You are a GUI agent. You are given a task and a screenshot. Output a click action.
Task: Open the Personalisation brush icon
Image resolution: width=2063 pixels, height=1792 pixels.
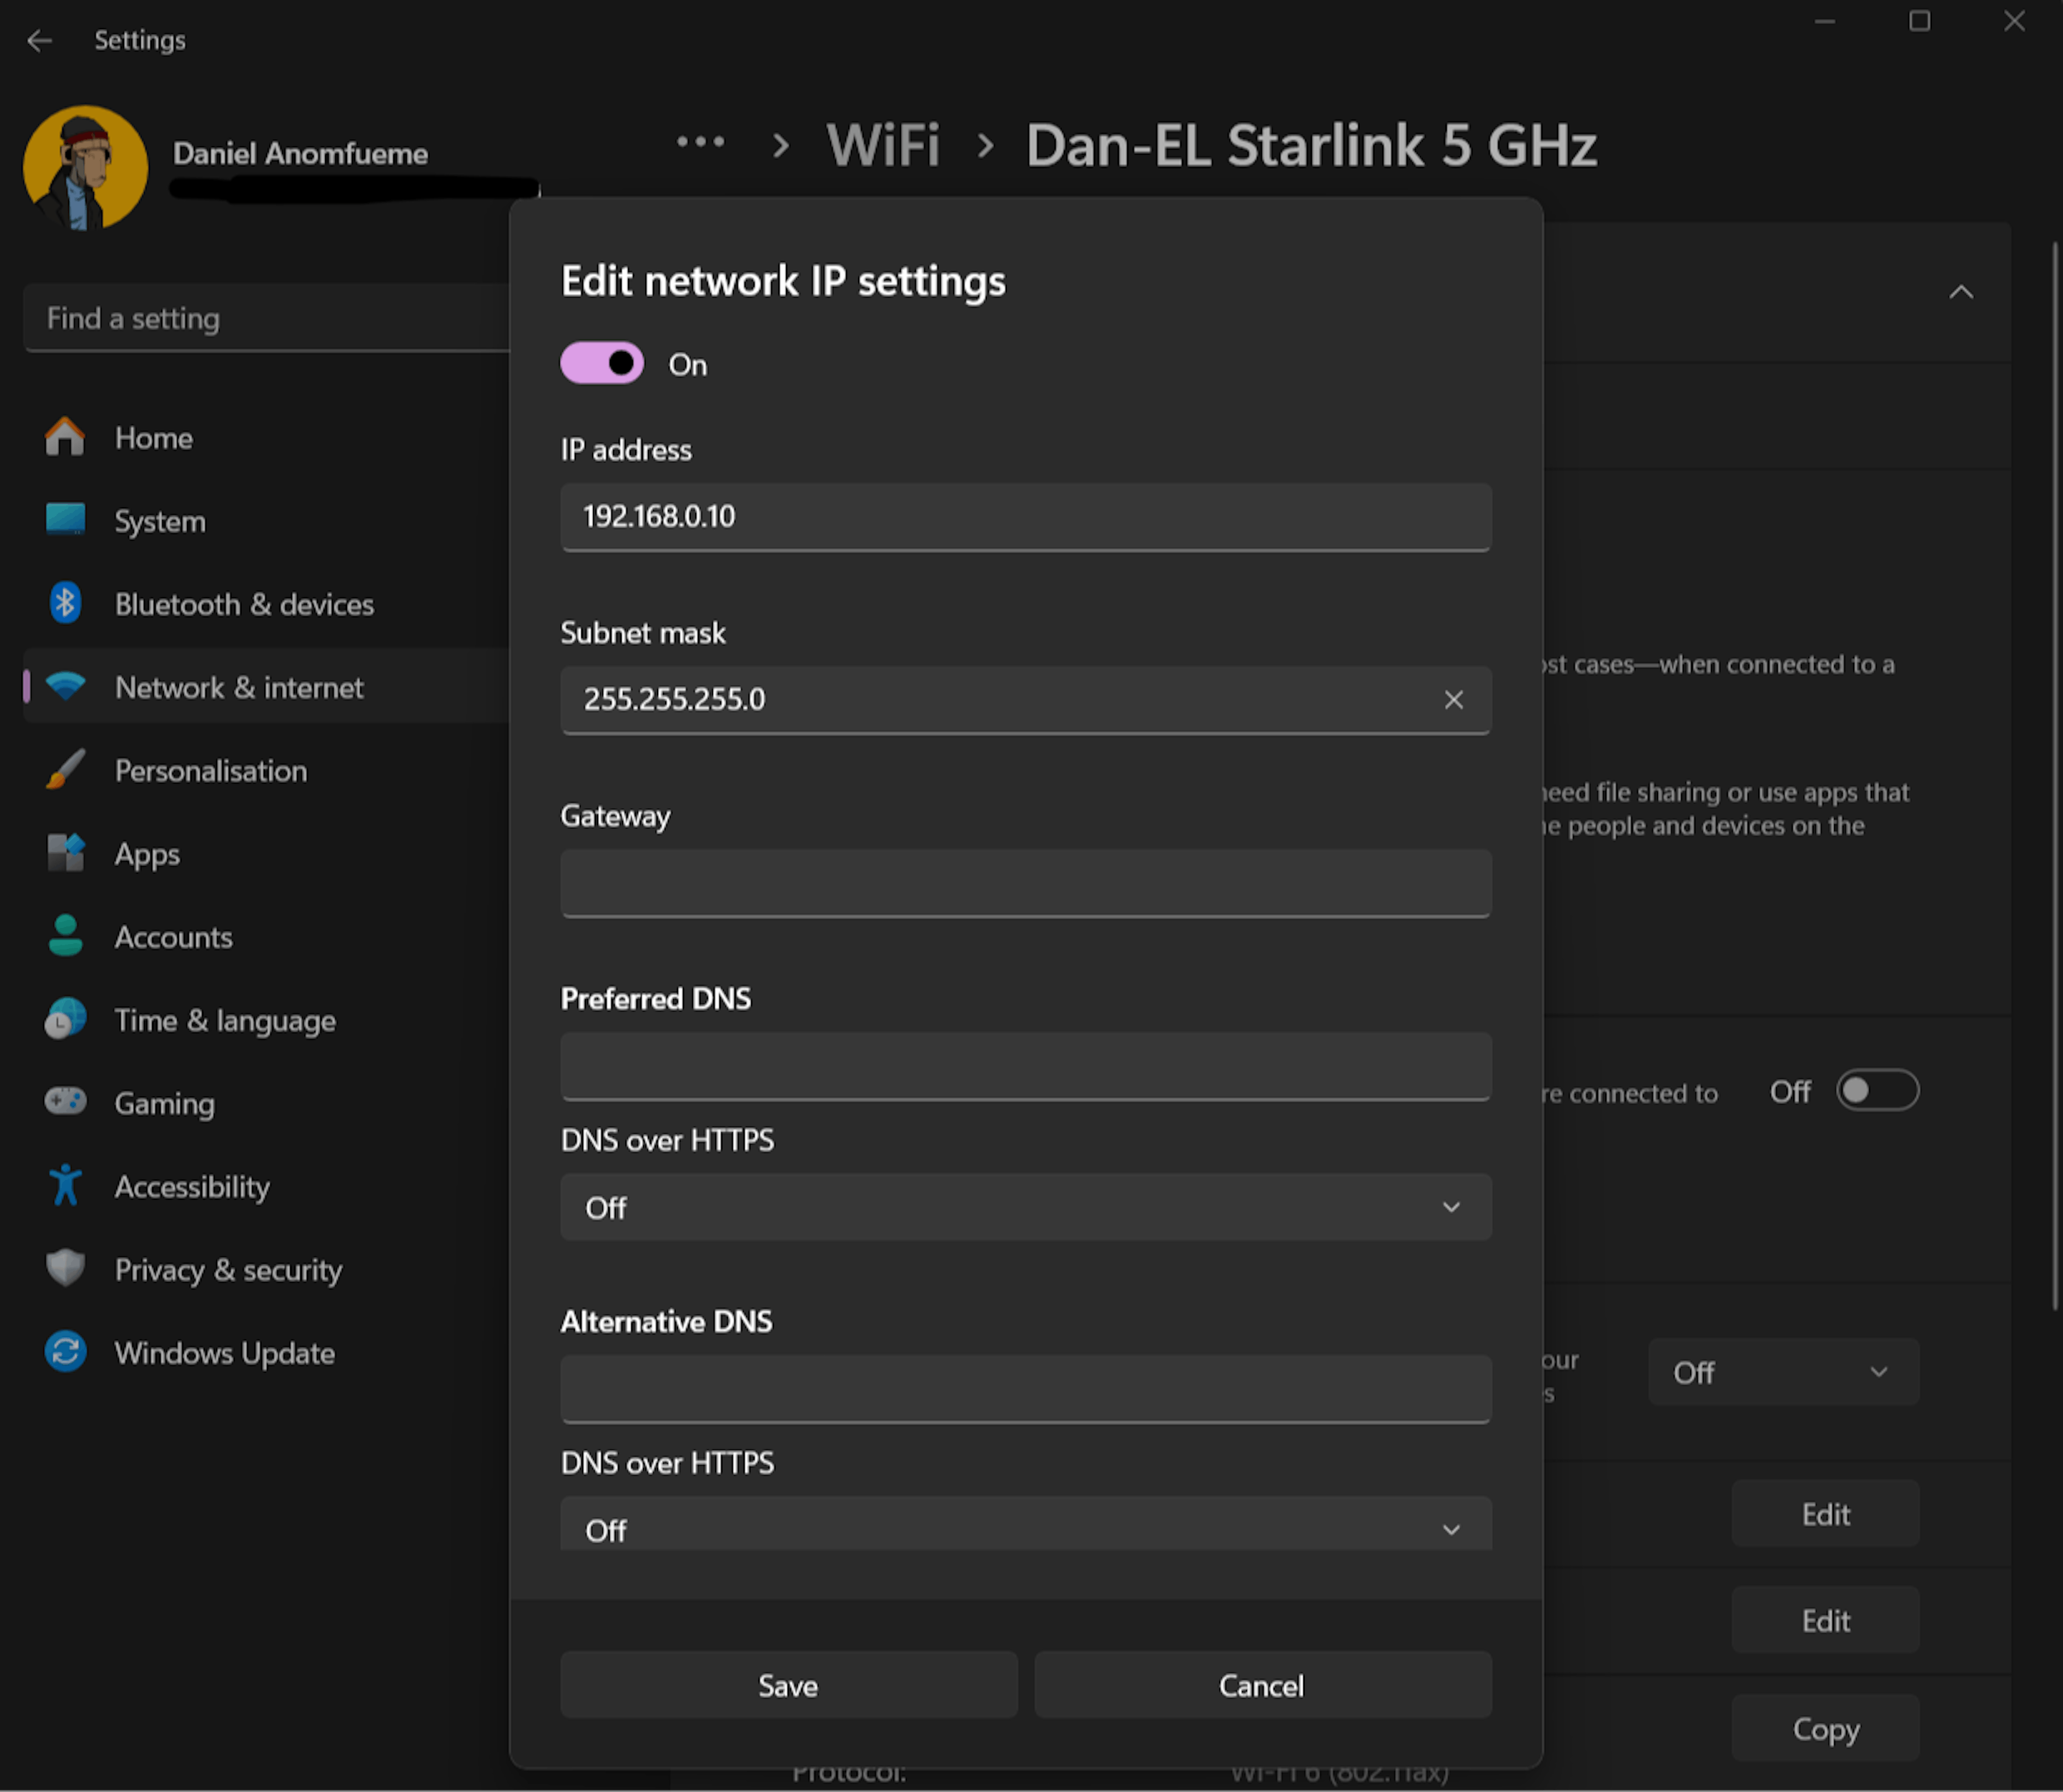point(65,770)
